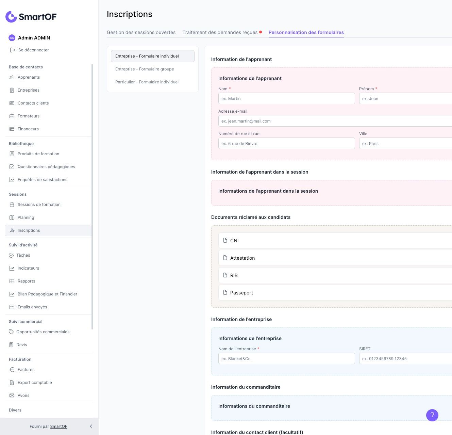Click into the Adresse e-mail input field
This screenshot has width=452, height=435.
335,121
